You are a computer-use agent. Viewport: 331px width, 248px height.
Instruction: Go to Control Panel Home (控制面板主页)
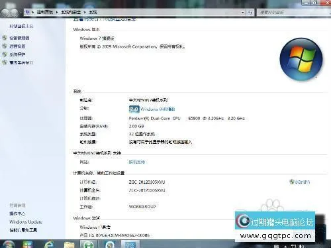click(x=21, y=26)
